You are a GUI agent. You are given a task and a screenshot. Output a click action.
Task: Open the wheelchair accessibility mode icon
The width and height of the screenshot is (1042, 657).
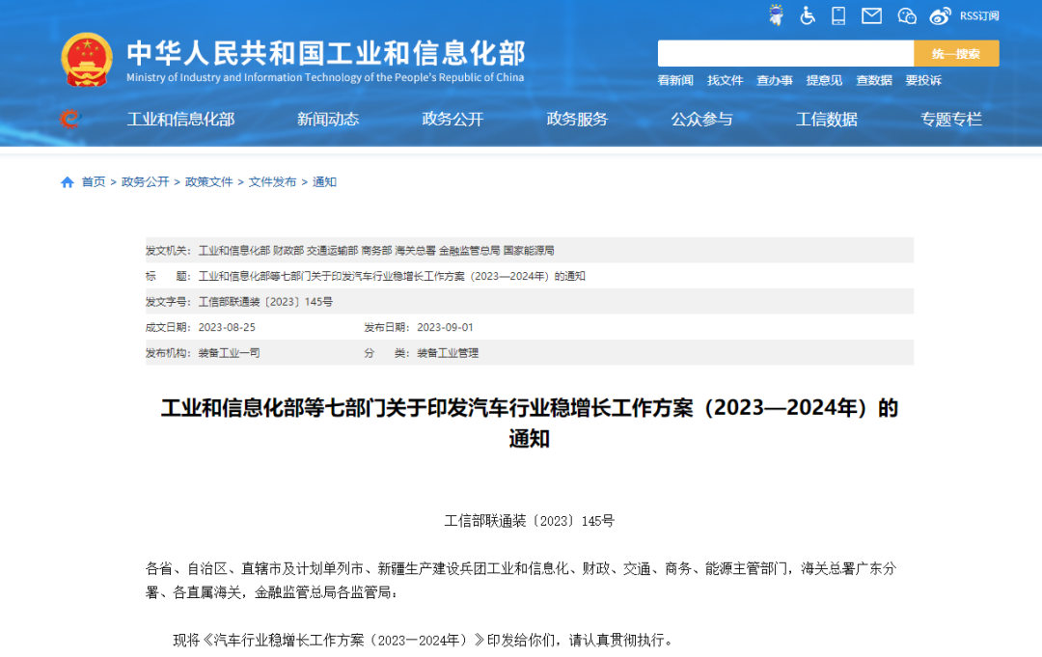click(808, 15)
